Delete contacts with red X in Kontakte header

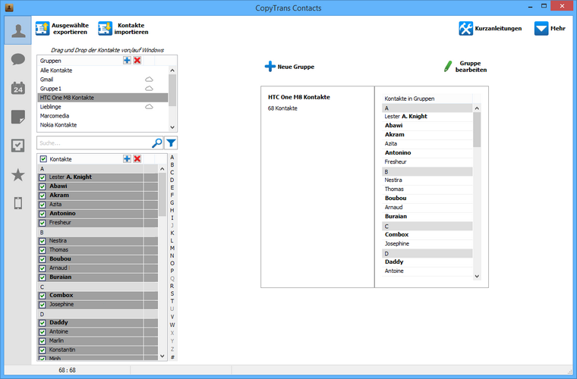point(137,158)
